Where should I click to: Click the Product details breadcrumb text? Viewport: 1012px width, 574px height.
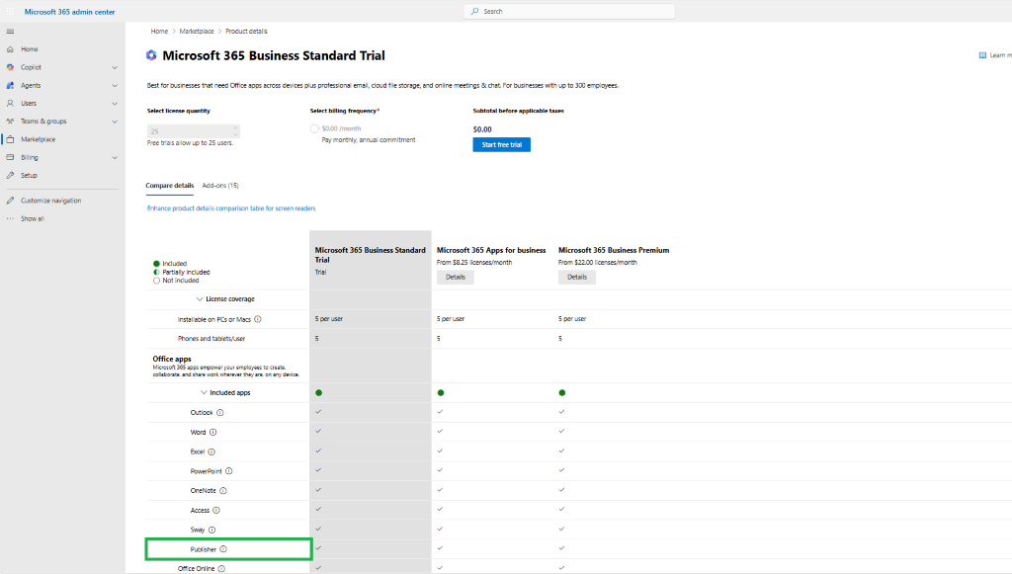tap(246, 31)
